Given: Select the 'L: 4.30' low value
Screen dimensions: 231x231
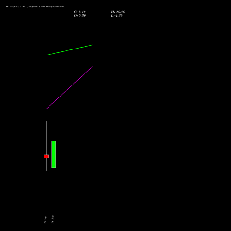Looking at the screenshot, I should tap(117, 16).
